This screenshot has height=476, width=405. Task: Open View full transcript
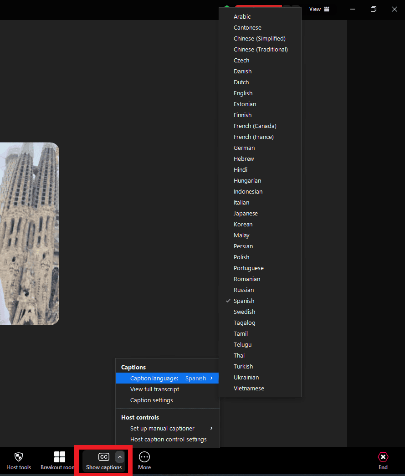pos(154,389)
